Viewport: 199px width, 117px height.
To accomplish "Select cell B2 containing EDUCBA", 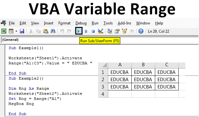I will (x=143, y=80).
